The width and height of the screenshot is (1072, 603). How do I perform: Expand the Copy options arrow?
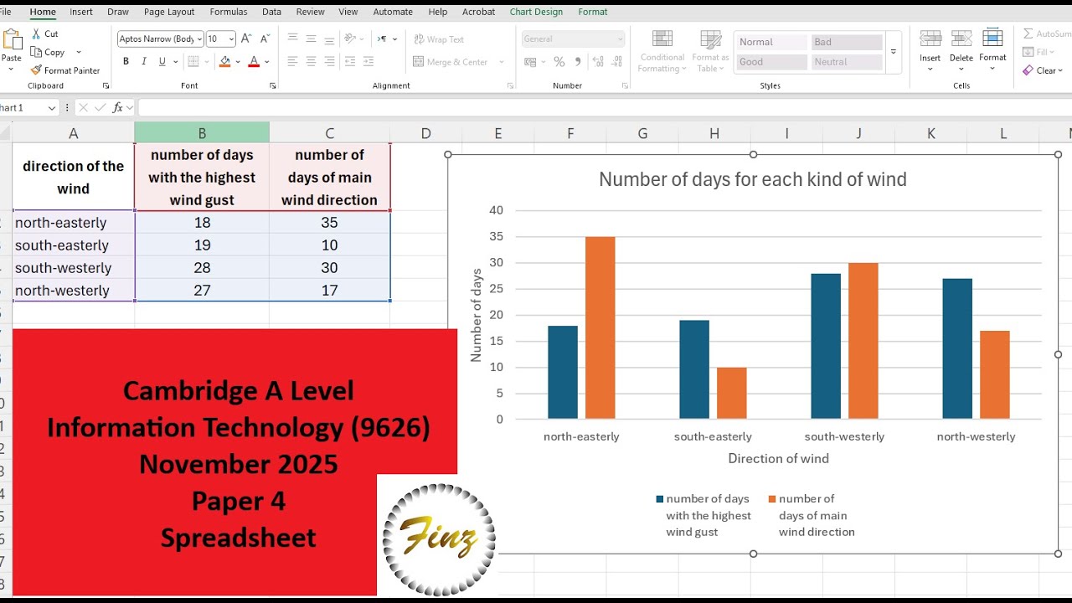(x=79, y=52)
